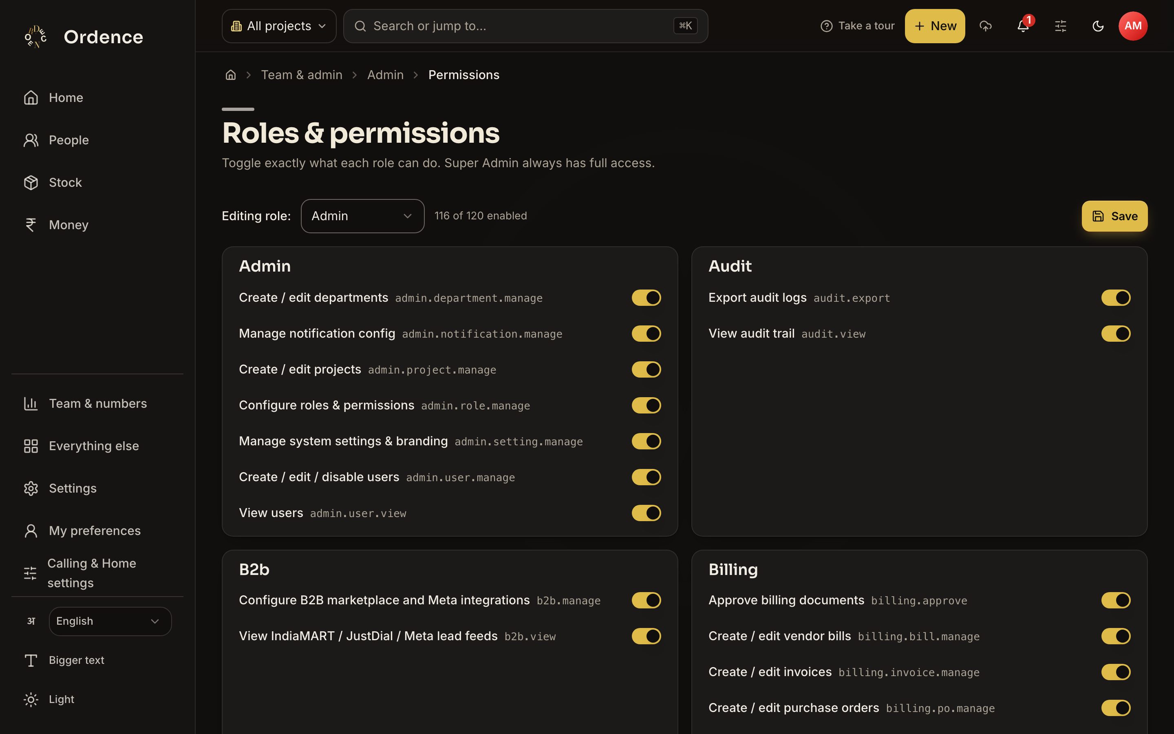Click the Everything else grid icon
This screenshot has width=1174, height=734.
click(x=31, y=446)
